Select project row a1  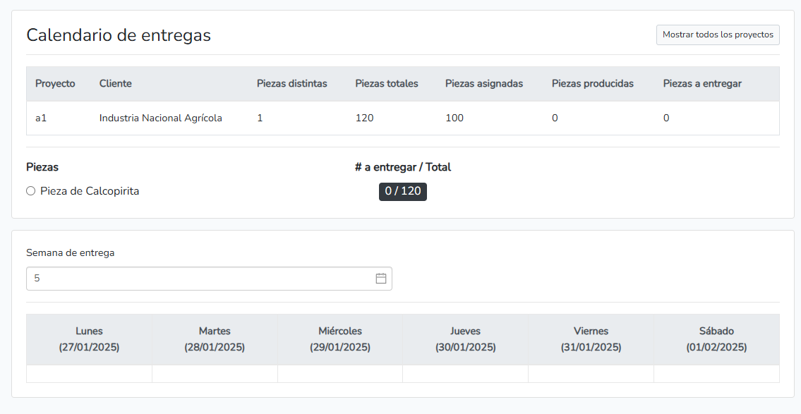click(x=41, y=118)
